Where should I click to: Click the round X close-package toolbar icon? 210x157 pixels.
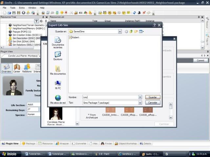(24, 13)
